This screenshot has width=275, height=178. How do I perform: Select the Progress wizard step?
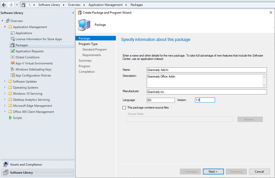coord(84,66)
